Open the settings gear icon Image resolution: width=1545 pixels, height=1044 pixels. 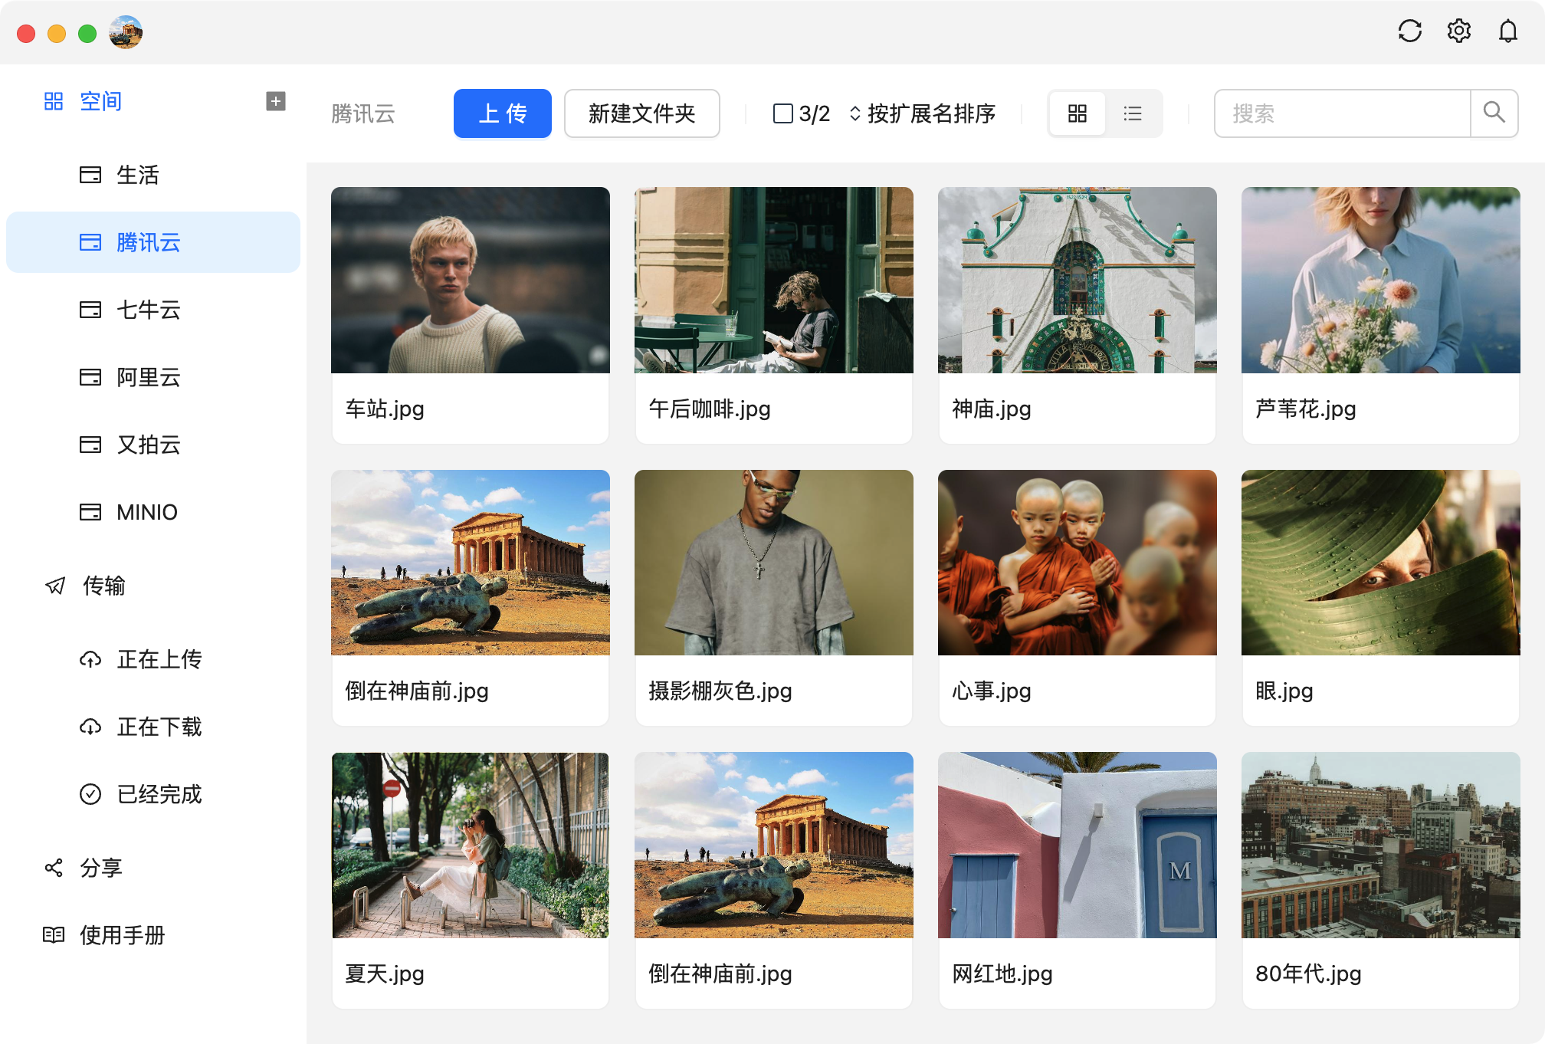point(1459,31)
